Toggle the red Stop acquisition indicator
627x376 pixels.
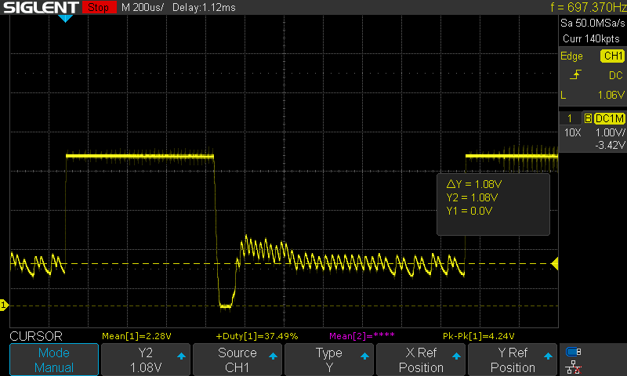coord(98,8)
